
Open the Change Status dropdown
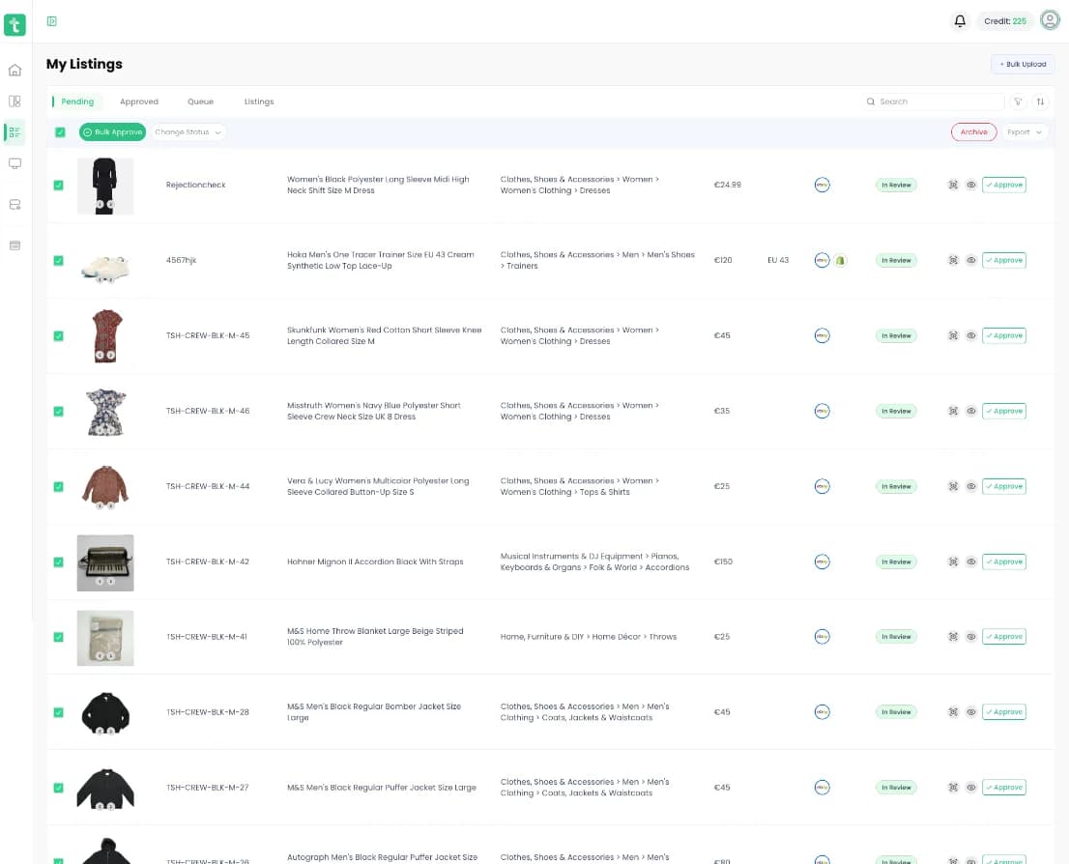coord(188,132)
